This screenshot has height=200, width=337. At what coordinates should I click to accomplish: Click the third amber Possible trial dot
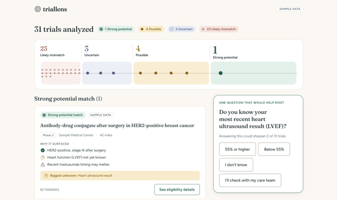pos(171,73)
